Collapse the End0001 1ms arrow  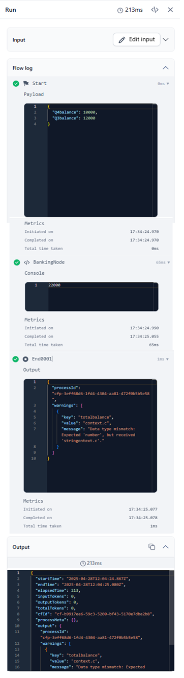pos(168,359)
